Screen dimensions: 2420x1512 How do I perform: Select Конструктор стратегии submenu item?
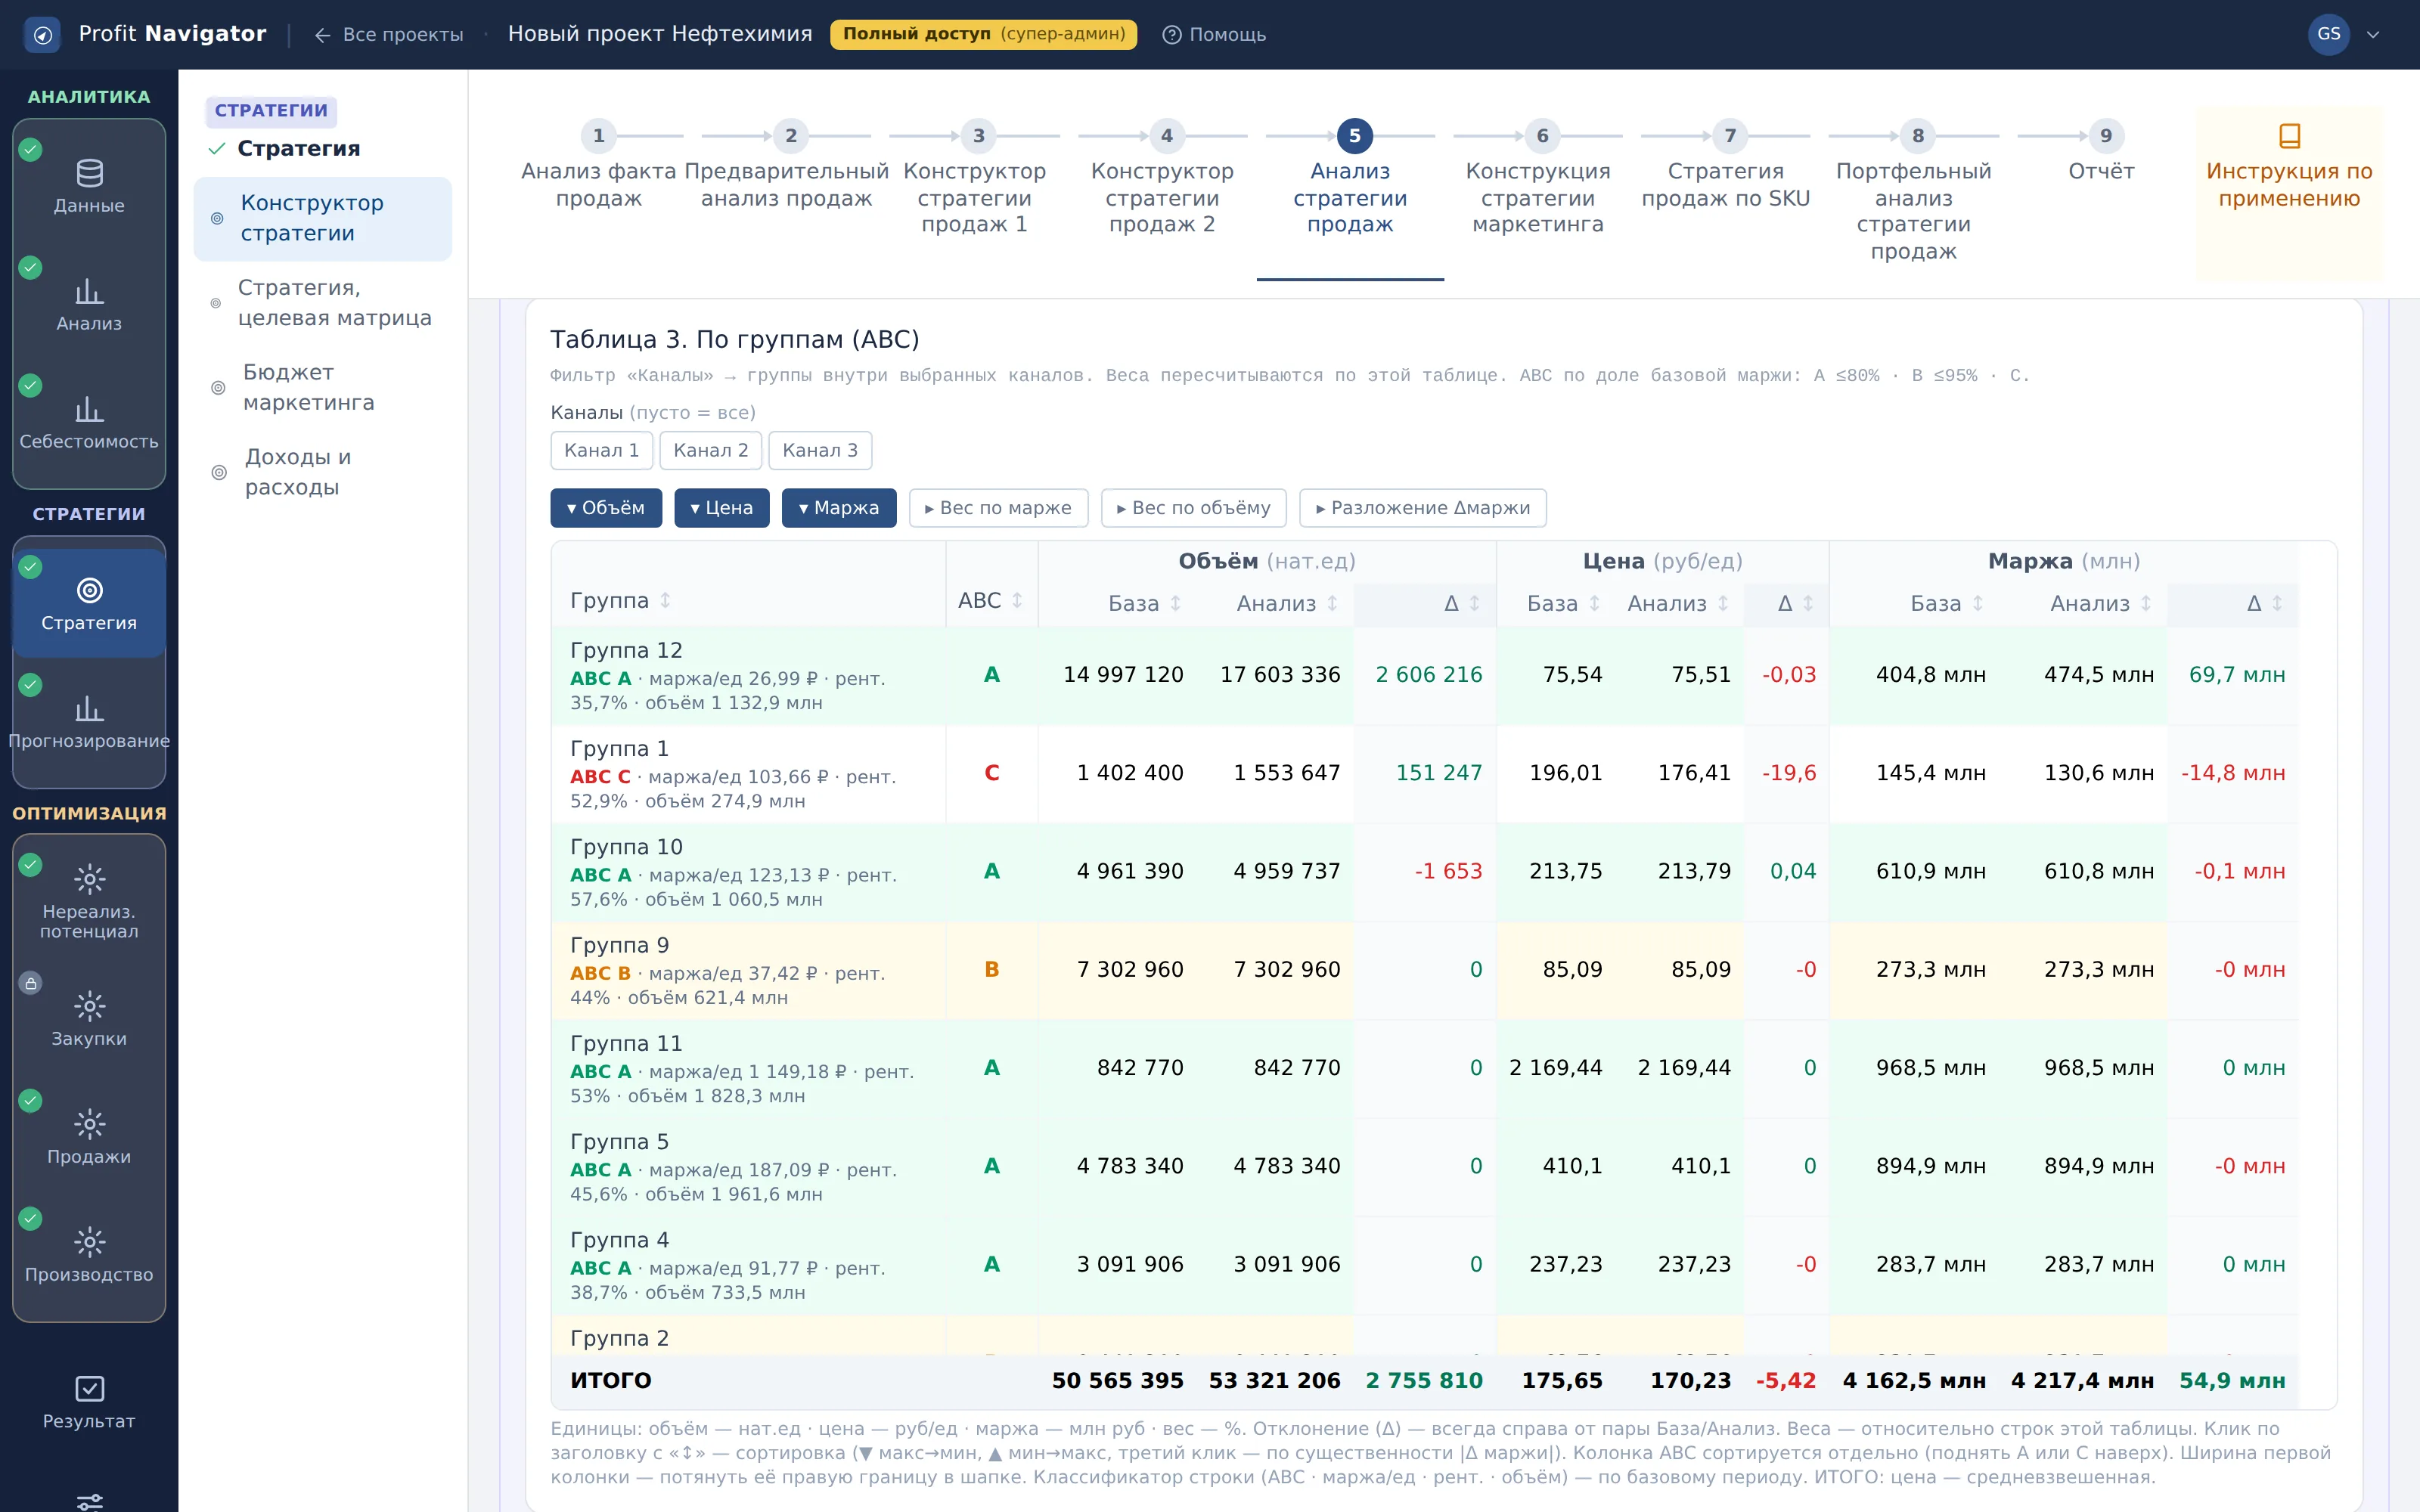pos(322,218)
